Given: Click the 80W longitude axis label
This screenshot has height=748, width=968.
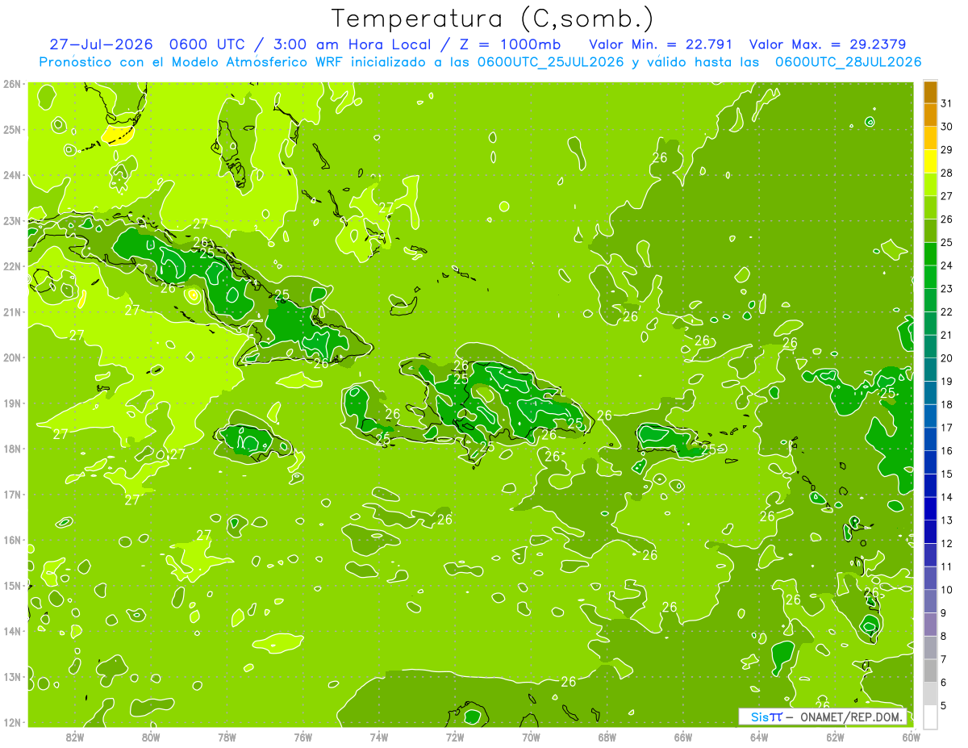Looking at the screenshot, I should tap(151, 737).
